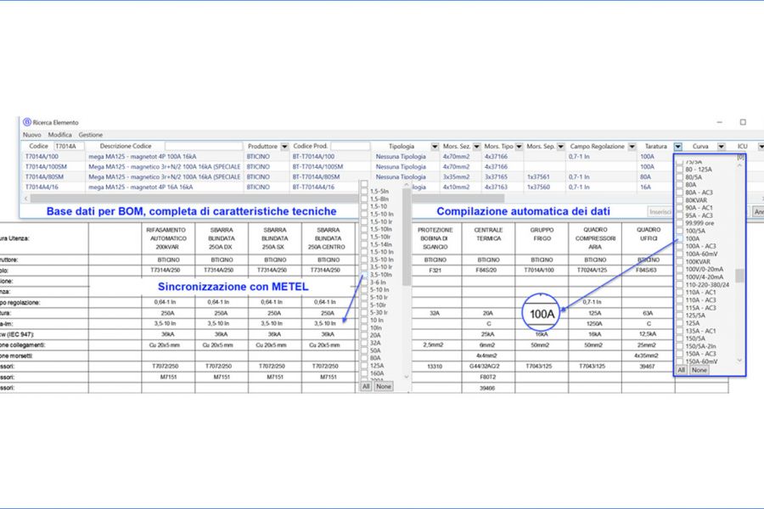Tick the 150/5A-2In checkbox
The image size is (764, 509).
[680, 346]
